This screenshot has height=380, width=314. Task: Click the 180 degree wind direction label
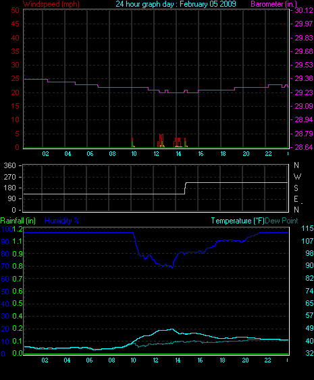coord(9,188)
